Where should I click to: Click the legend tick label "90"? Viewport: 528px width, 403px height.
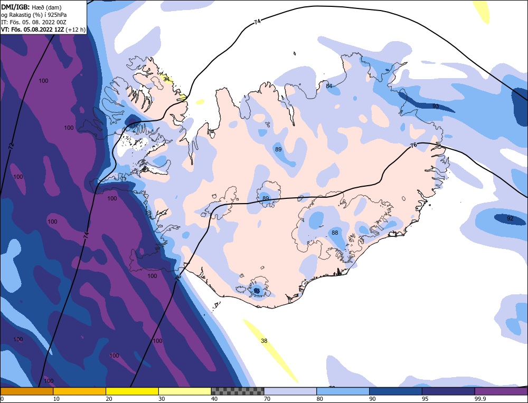click(x=372, y=399)
